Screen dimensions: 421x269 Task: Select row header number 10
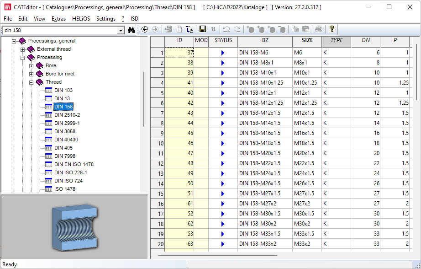pos(158,143)
